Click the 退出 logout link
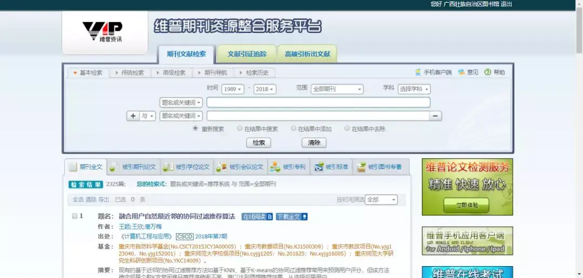 click(x=506, y=4)
